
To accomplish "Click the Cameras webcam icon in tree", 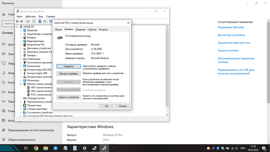I will 25,55.
